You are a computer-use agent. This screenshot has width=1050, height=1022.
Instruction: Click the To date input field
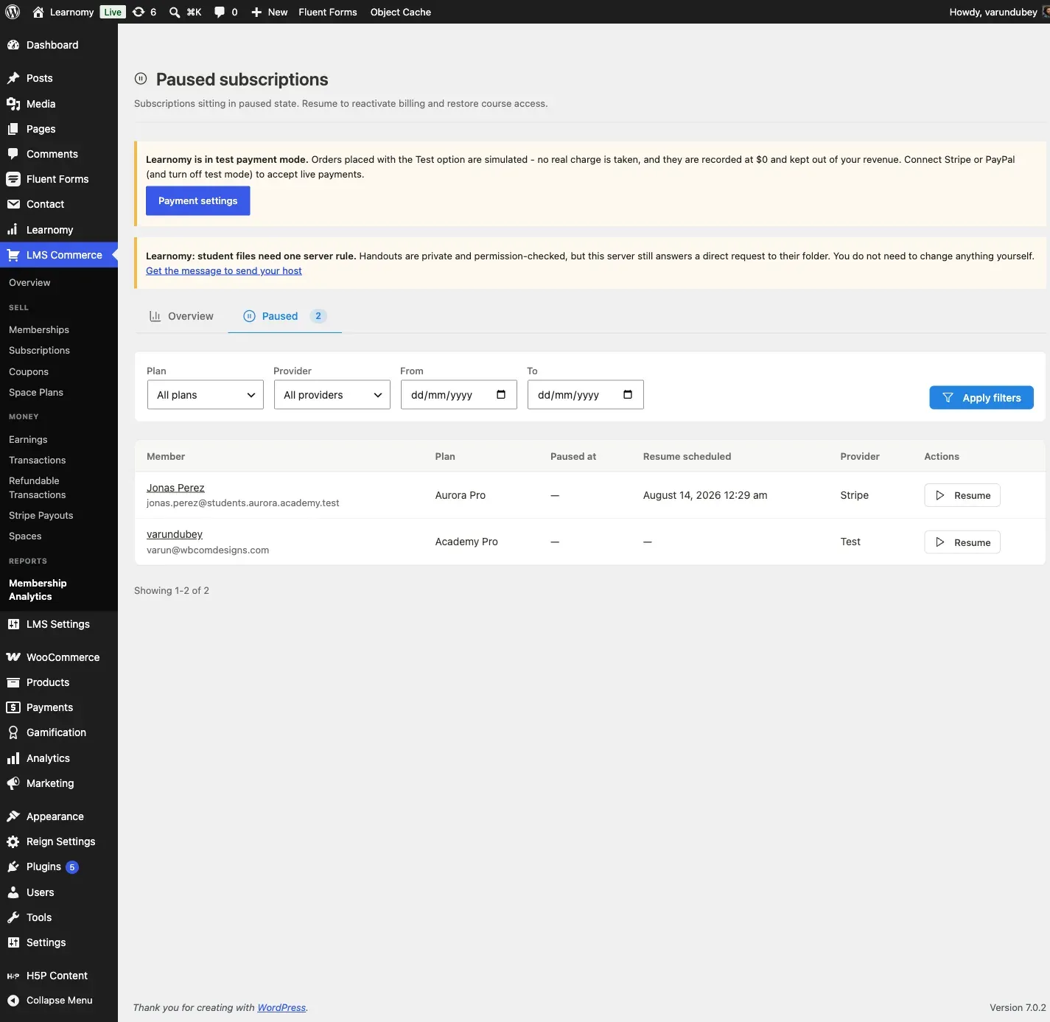[585, 395]
